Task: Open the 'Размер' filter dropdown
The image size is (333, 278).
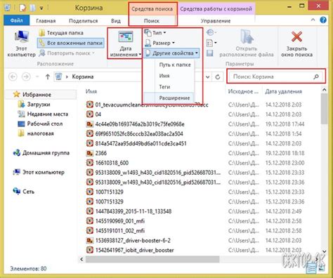Action: [160, 43]
